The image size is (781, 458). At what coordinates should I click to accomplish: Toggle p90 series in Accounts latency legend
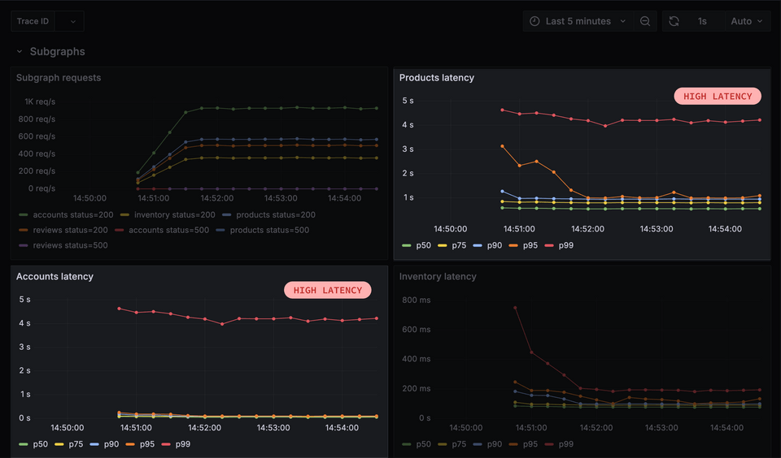111,444
